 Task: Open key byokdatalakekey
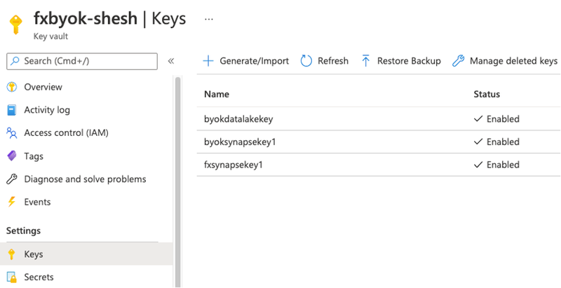238,119
